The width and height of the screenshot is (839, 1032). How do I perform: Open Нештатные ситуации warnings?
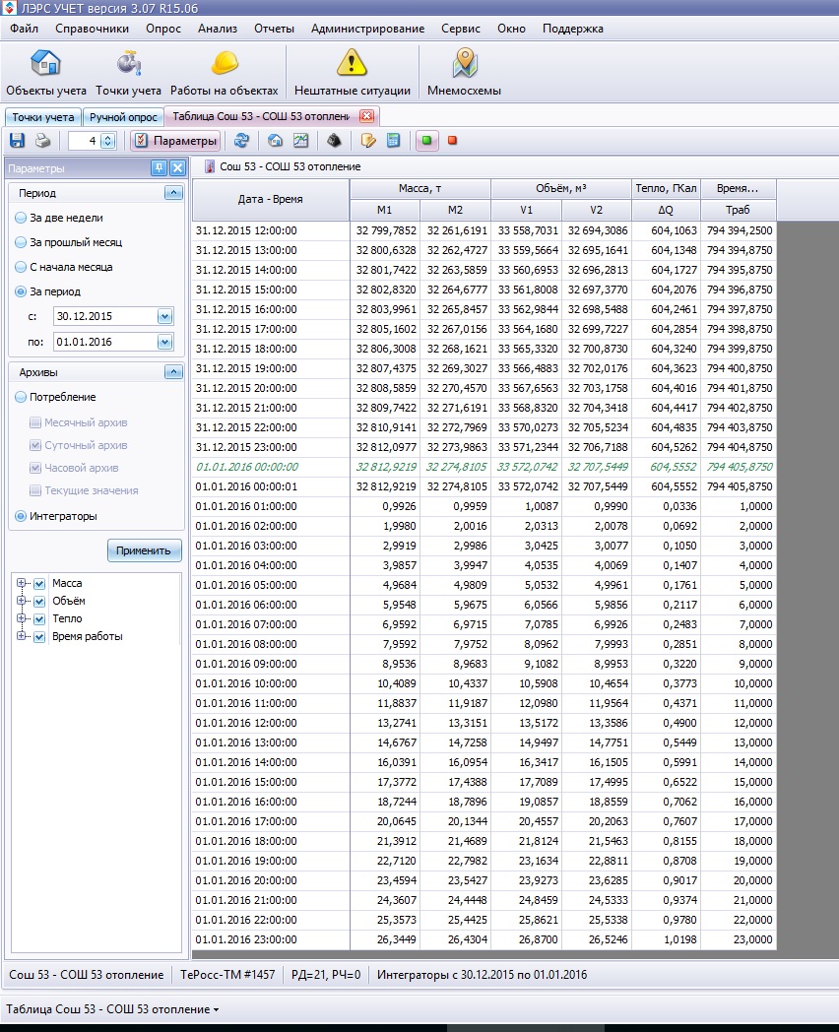353,73
